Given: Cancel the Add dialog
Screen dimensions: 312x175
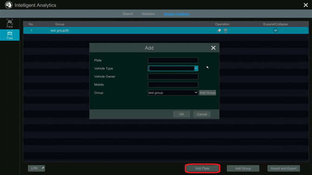Looking at the screenshot, I should (x=202, y=114).
